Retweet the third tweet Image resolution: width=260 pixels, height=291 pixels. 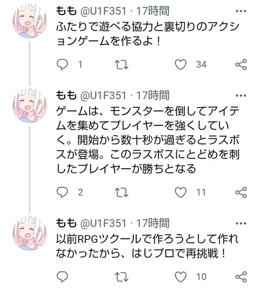(x=122, y=277)
